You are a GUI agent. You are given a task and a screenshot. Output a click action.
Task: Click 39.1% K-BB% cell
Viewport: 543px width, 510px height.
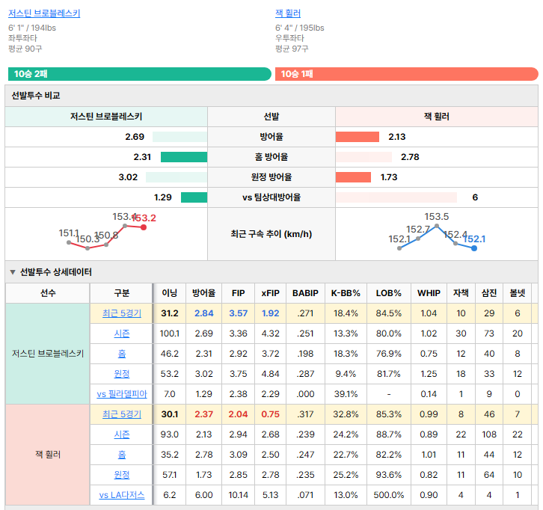(346, 394)
